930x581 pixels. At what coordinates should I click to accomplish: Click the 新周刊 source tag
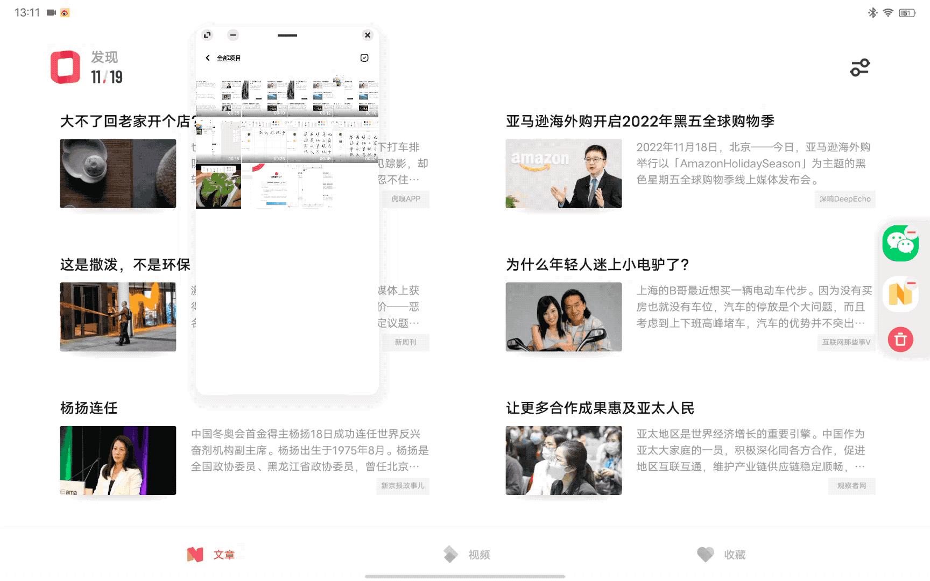[405, 342]
